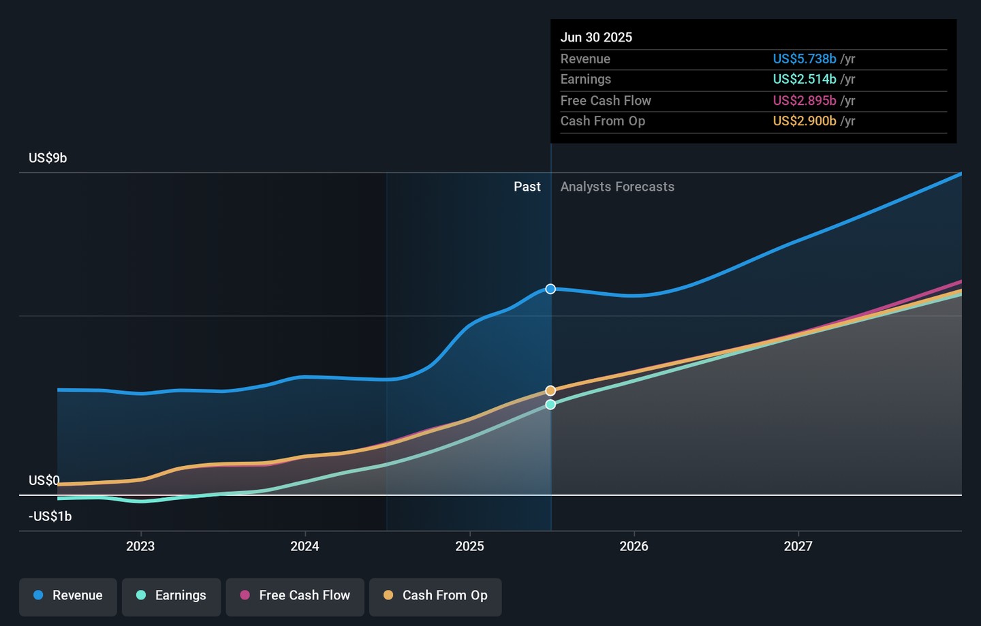Click the orange Cash From Op legend dot
Image resolution: width=981 pixels, height=626 pixels.
388,595
